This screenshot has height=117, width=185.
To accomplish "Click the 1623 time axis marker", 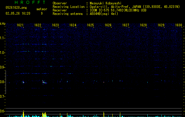I will pyautogui.click(x=55, y=25).
